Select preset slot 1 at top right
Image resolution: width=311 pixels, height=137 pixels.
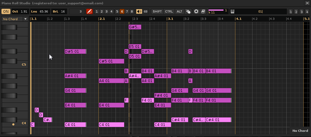click(x=291, y=12)
